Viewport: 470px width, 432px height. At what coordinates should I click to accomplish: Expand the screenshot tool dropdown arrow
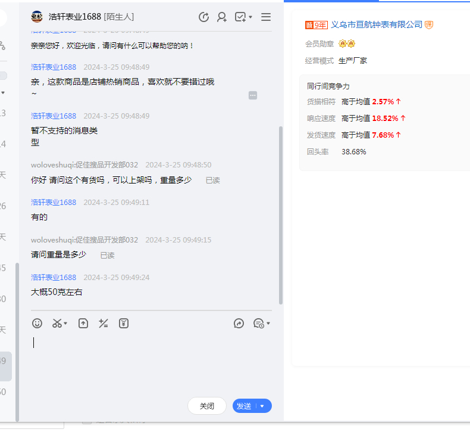(65, 324)
